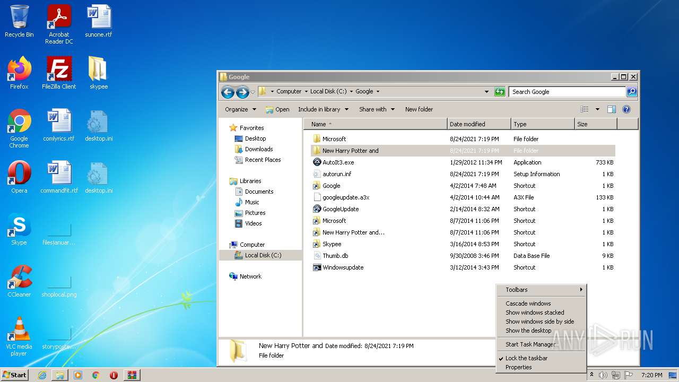Click the taskbar clock showing 7:20 PM
Viewport: 679px width, 382px height.
[651, 375]
